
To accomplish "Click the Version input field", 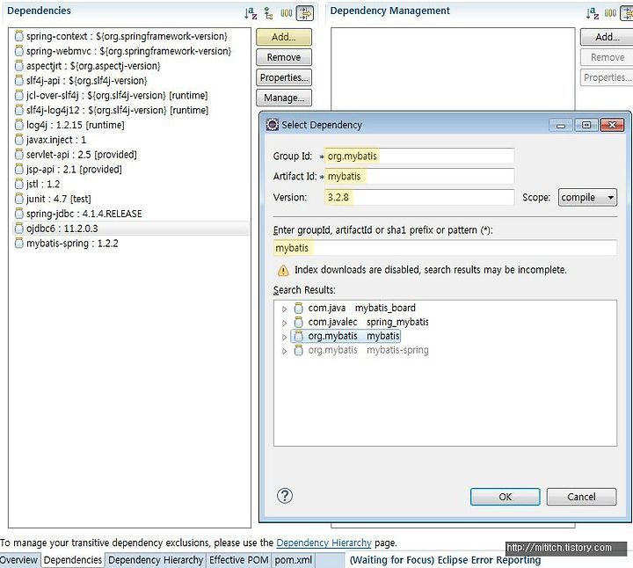I will click(419, 198).
